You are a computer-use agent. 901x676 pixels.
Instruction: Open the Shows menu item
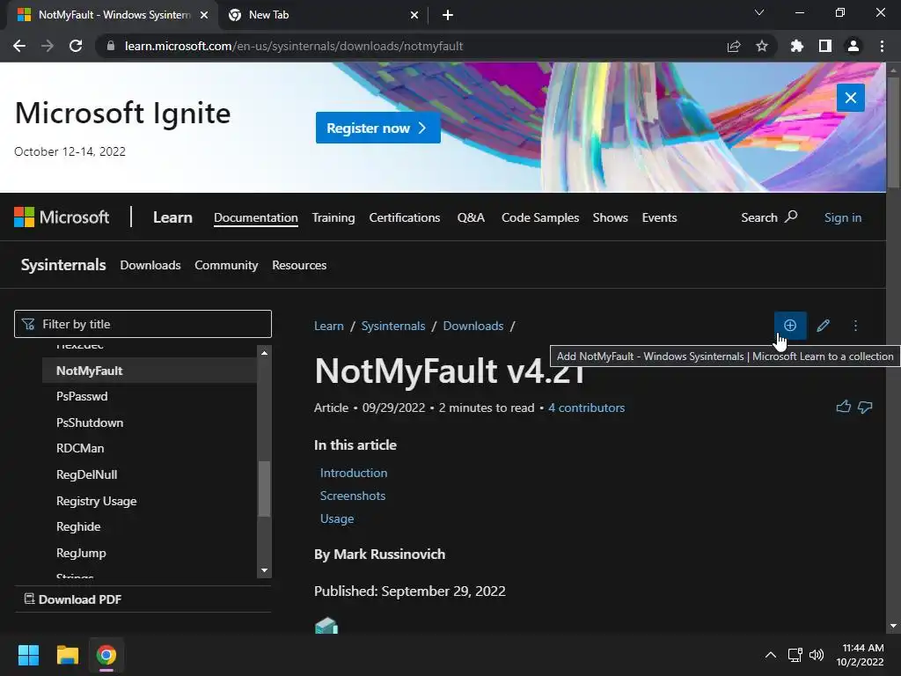click(x=611, y=217)
